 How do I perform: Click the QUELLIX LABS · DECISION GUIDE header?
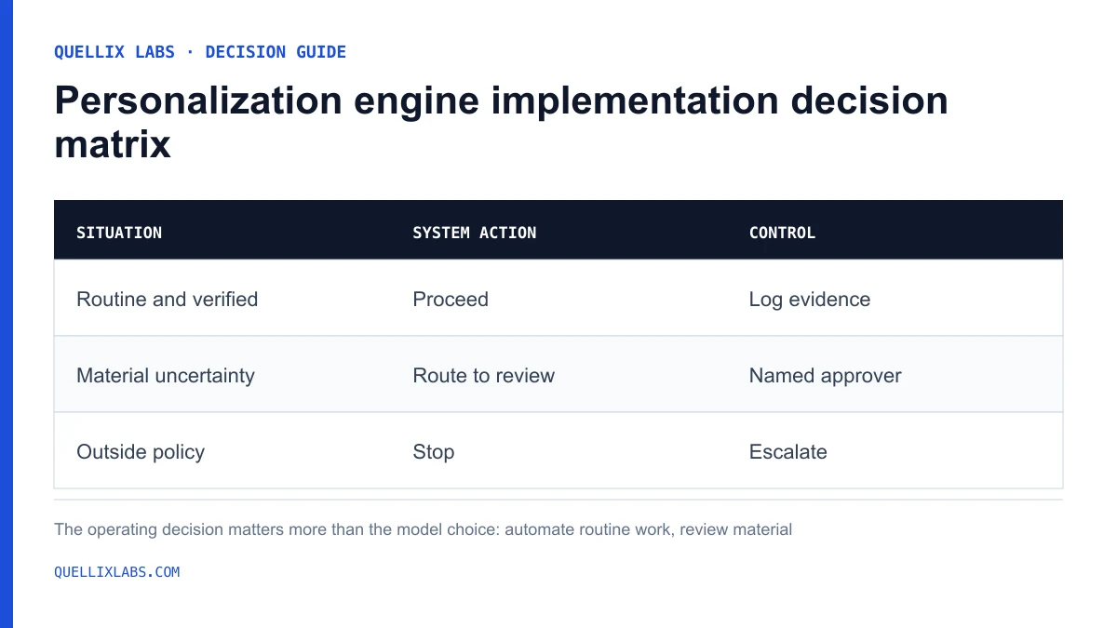tap(200, 52)
